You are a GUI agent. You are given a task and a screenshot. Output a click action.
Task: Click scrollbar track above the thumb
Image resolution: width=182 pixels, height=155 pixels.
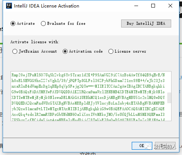point(169,82)
